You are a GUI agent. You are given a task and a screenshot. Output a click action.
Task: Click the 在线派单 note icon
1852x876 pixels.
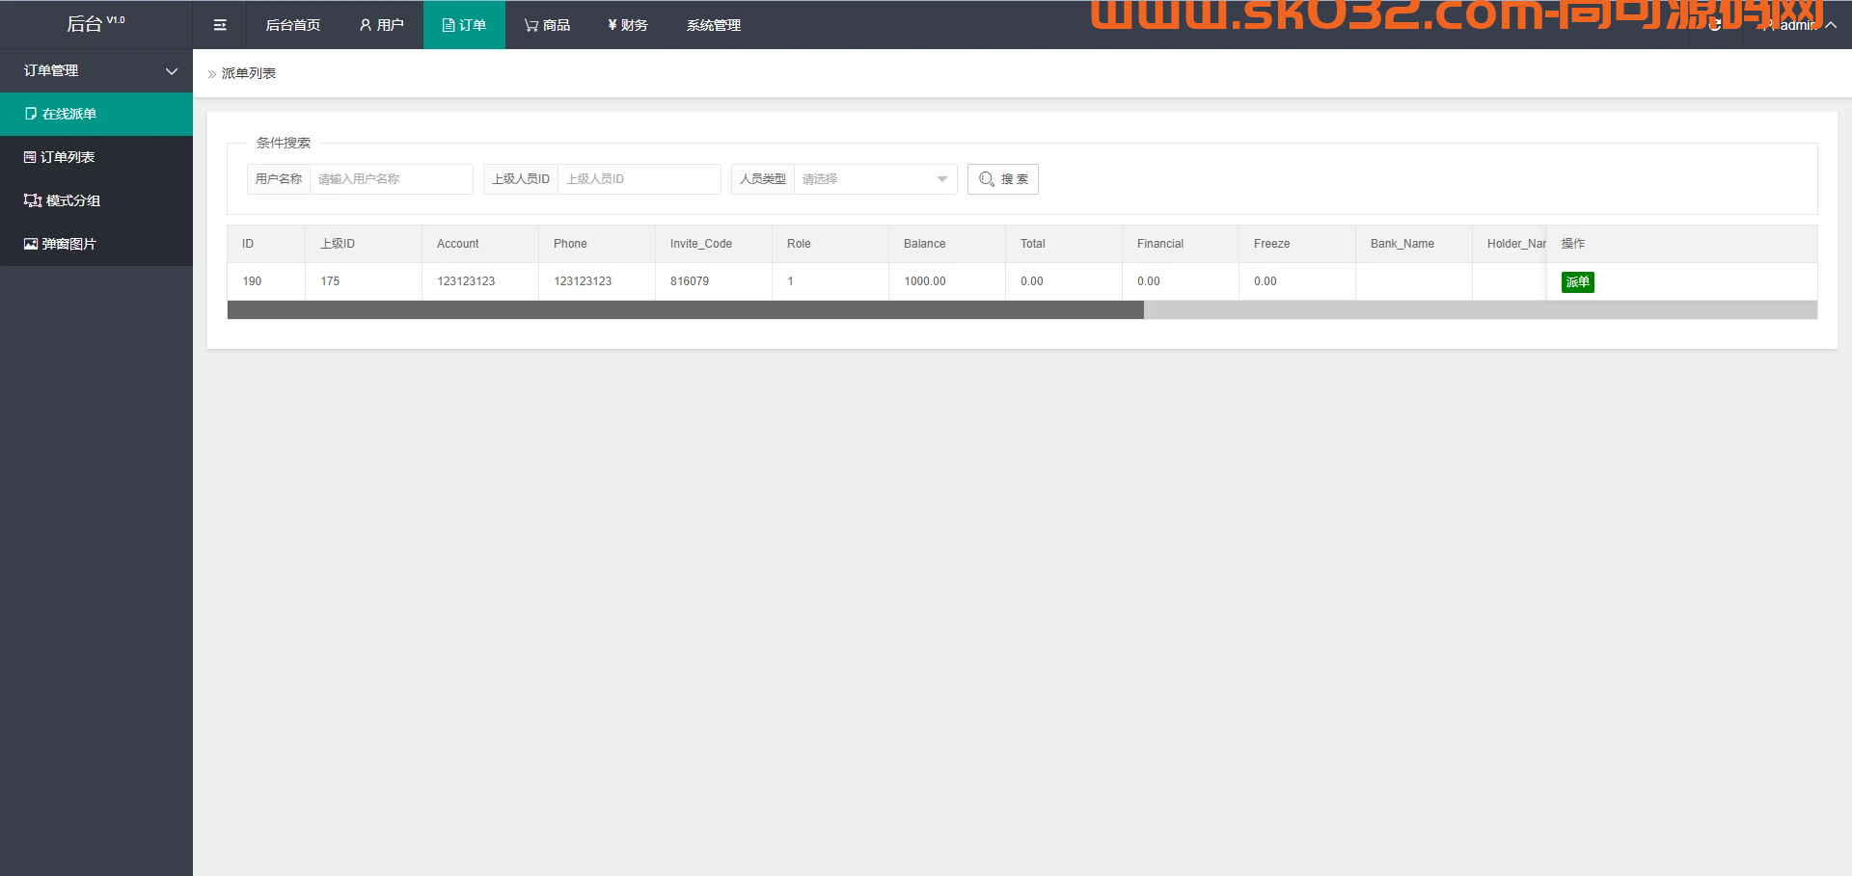pos(31,114)
